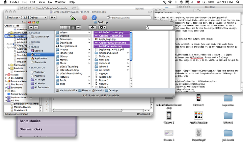This screenshot has height=152, width=243.
Task: Go forward in the Finder window
Action: 36,27
